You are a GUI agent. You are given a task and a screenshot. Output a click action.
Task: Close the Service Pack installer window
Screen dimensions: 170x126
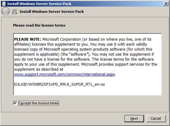(x=166, y=4)
